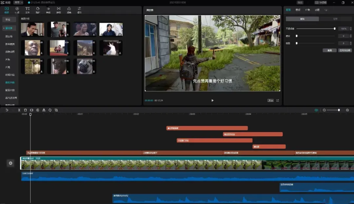Viewport: 354px width, 204px height.
Task: Open the Text (文本) panel icon
Action: coord(28,10)
